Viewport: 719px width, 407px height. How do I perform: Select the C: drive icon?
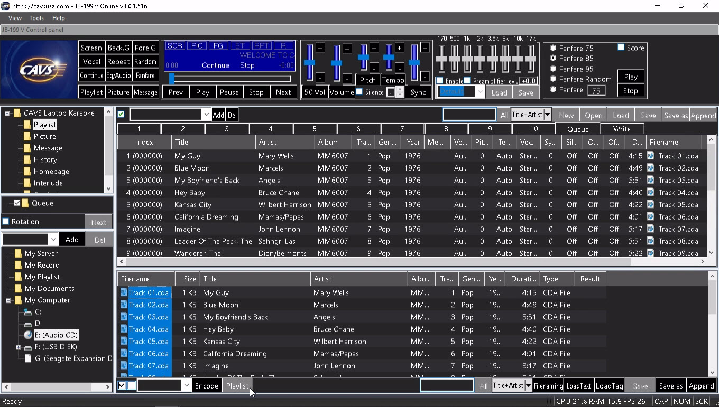tap(28, 312)
